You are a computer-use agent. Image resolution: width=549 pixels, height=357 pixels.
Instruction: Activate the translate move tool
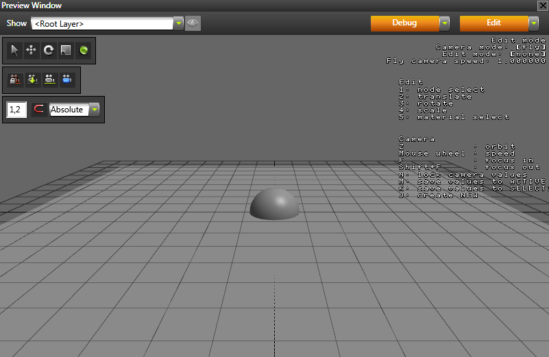coord(32,50)
